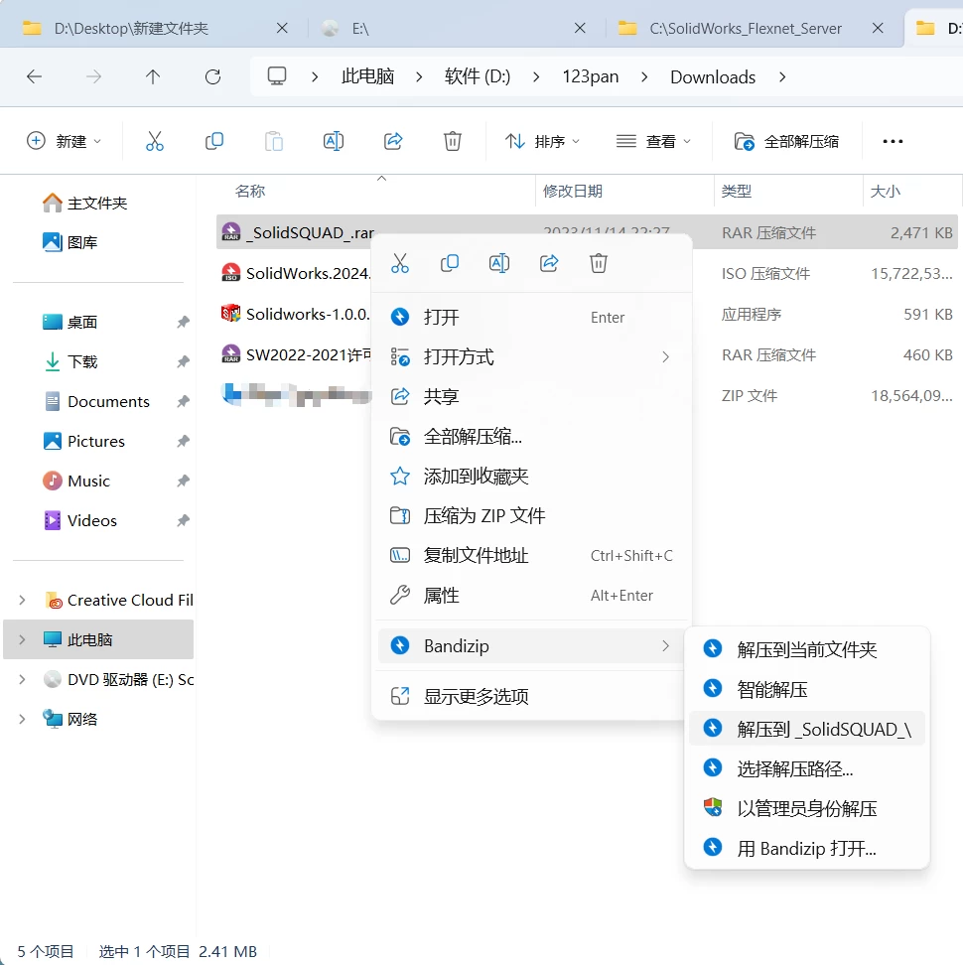Expand the DVD 驱动器 (E:) tree node

coord(22,679)
